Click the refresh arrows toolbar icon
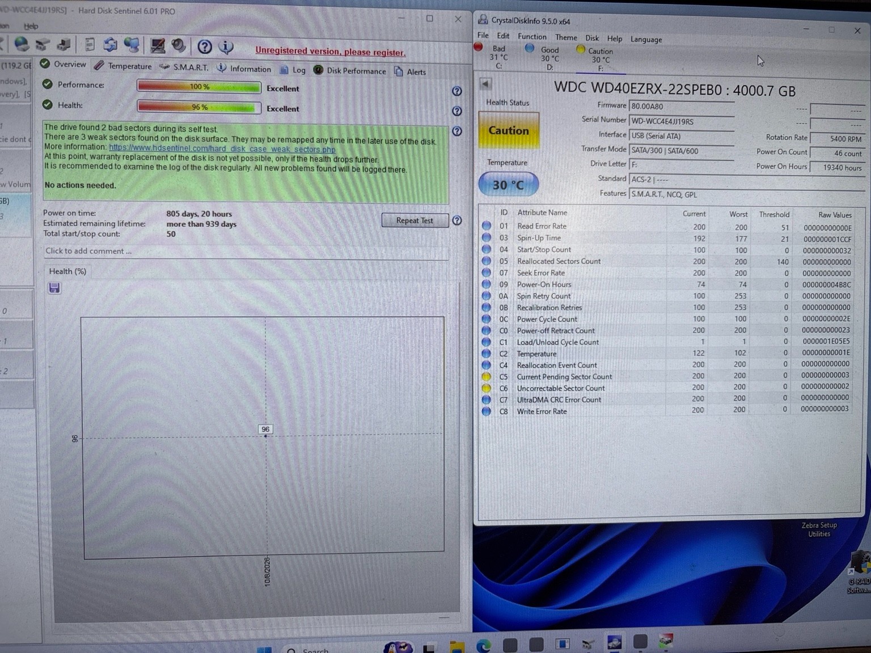Image resolution: width=871 pixels, height=653 pixels. pyautogui.click(x=110, y=45)
